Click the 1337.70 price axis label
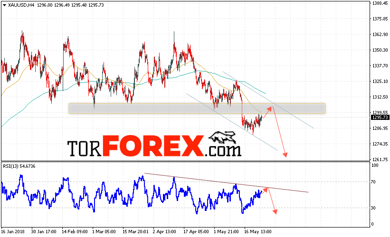 click(380, 66)
